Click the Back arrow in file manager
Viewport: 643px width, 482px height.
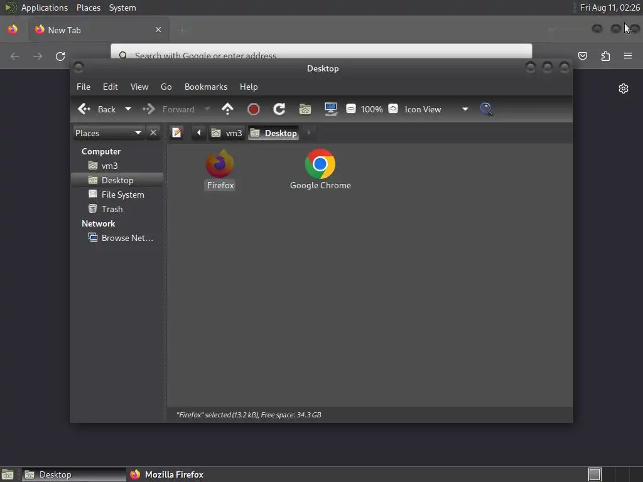click(84, 109)
